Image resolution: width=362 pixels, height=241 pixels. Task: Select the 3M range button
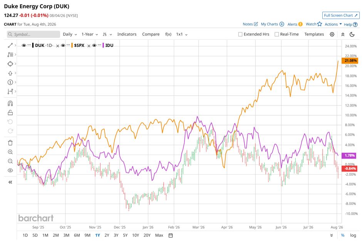[x=66, y=236]
